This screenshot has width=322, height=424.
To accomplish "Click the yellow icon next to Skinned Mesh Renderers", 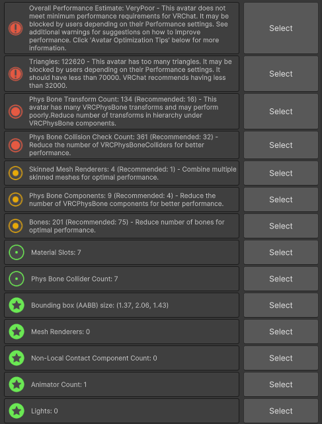I will click(15, 173).
